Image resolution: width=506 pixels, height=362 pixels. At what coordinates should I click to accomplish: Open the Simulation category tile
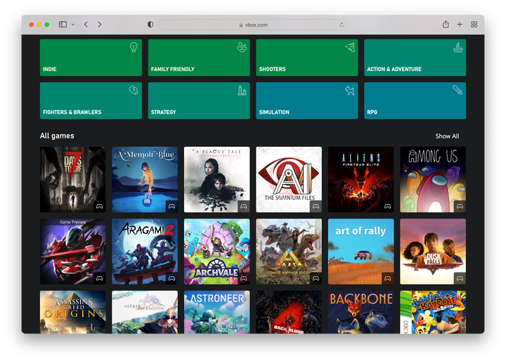(307, 101)
